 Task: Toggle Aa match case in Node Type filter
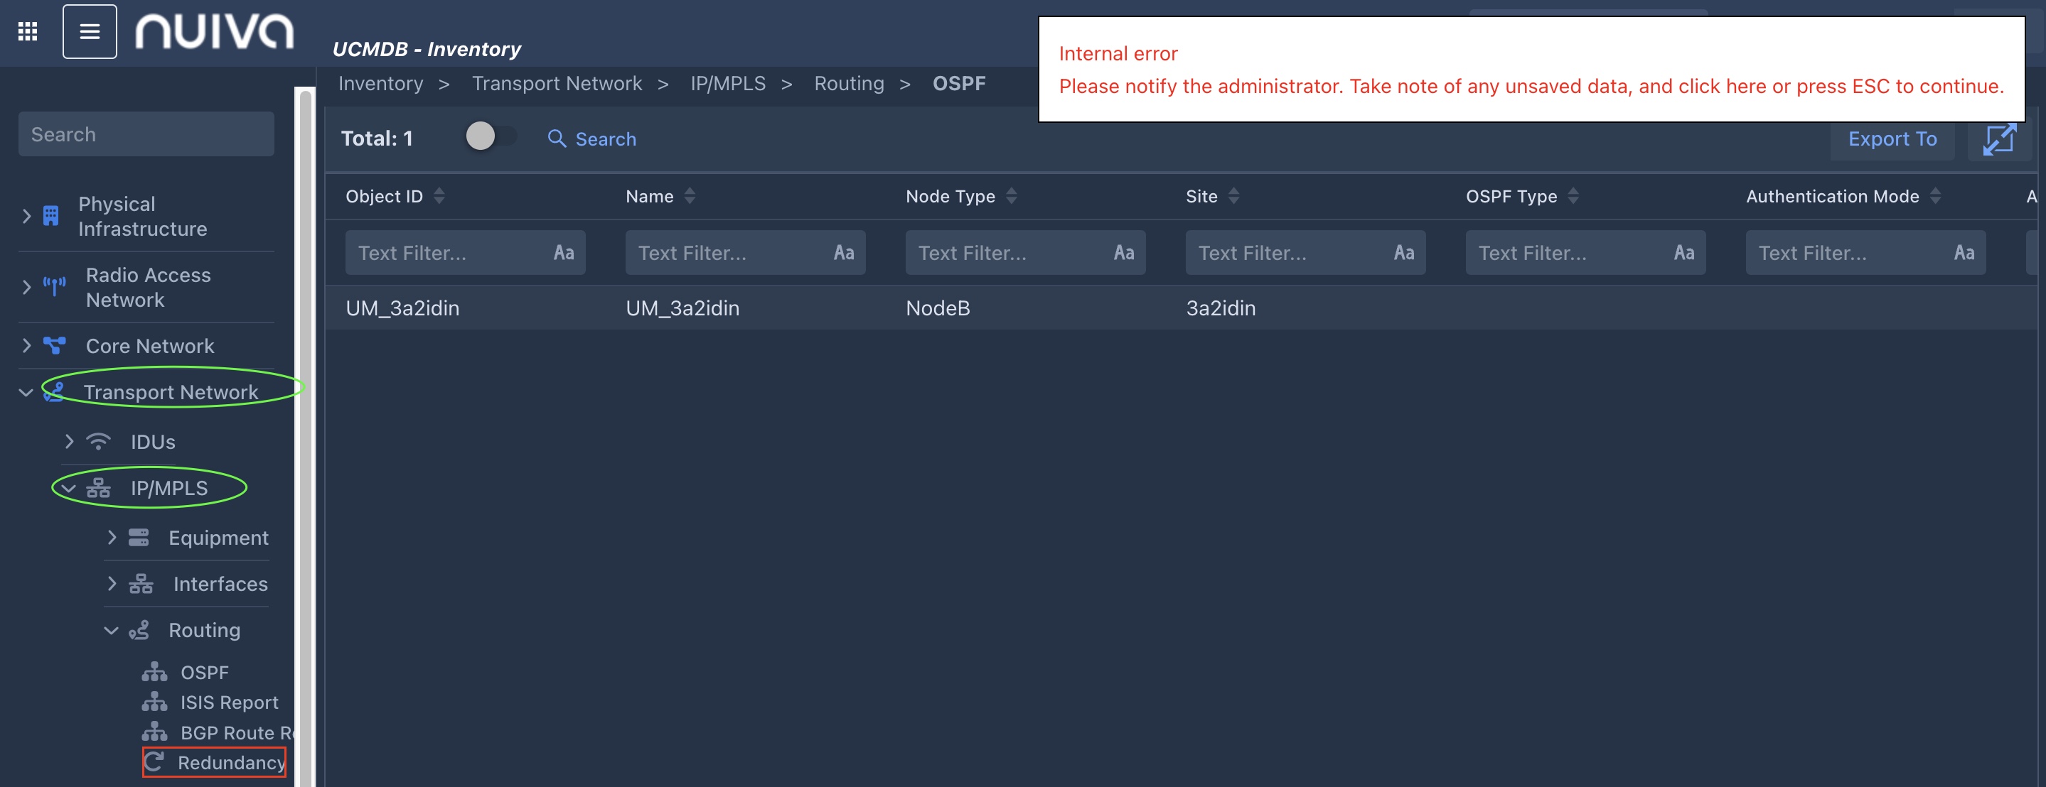click(x=1123, y=252)
